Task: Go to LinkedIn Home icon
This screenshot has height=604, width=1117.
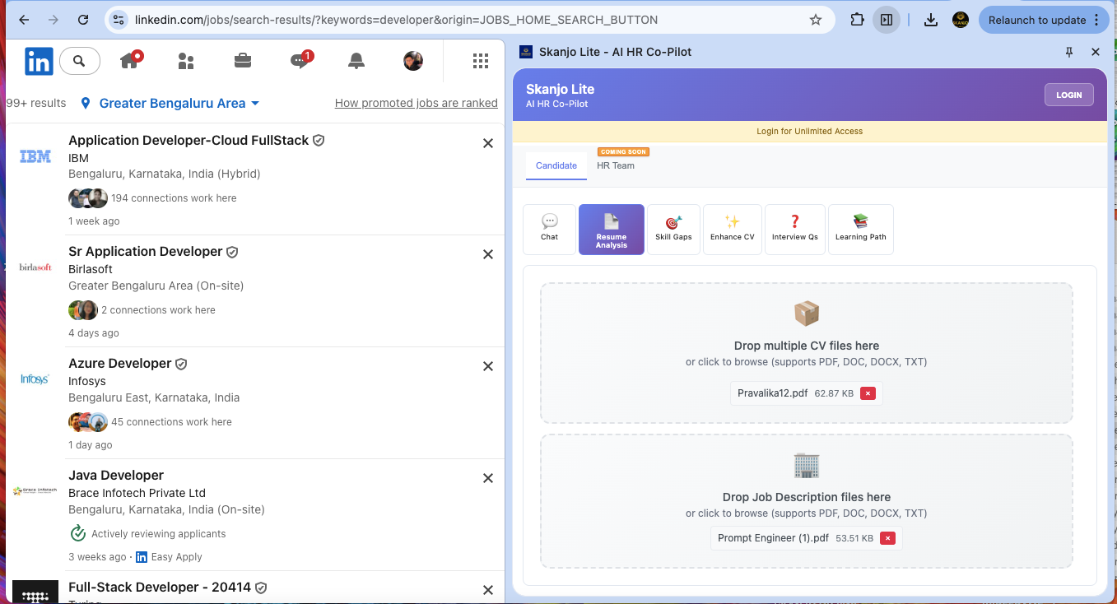Action: pos(130,60)
